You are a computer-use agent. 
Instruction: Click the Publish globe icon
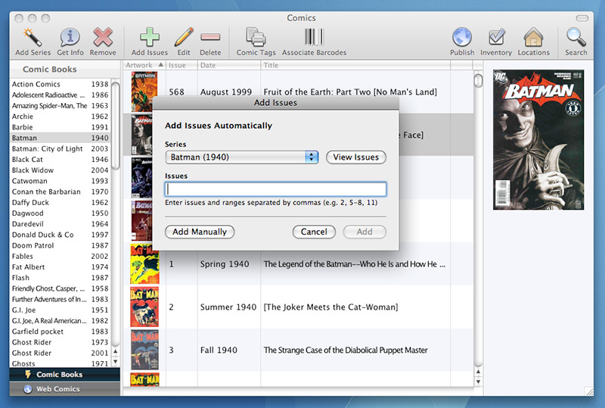point(462,37)
